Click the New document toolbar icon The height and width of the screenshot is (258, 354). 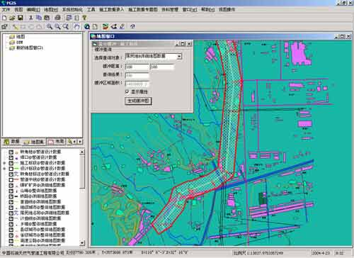pos(4,18)
